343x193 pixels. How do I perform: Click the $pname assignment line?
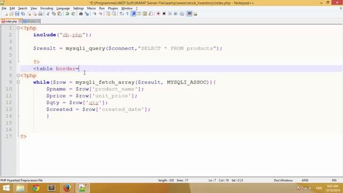[95, 89]
